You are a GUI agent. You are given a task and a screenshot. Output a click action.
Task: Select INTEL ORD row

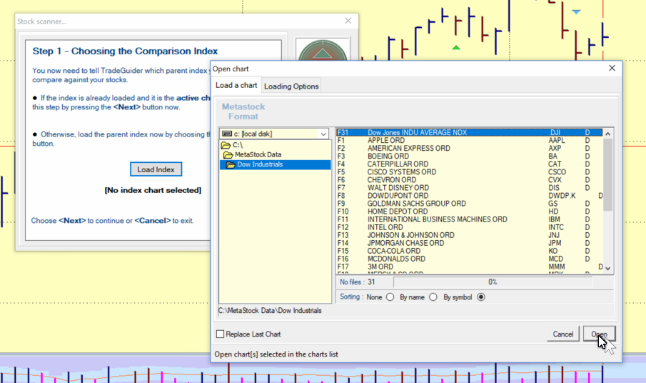pos(469,227)
